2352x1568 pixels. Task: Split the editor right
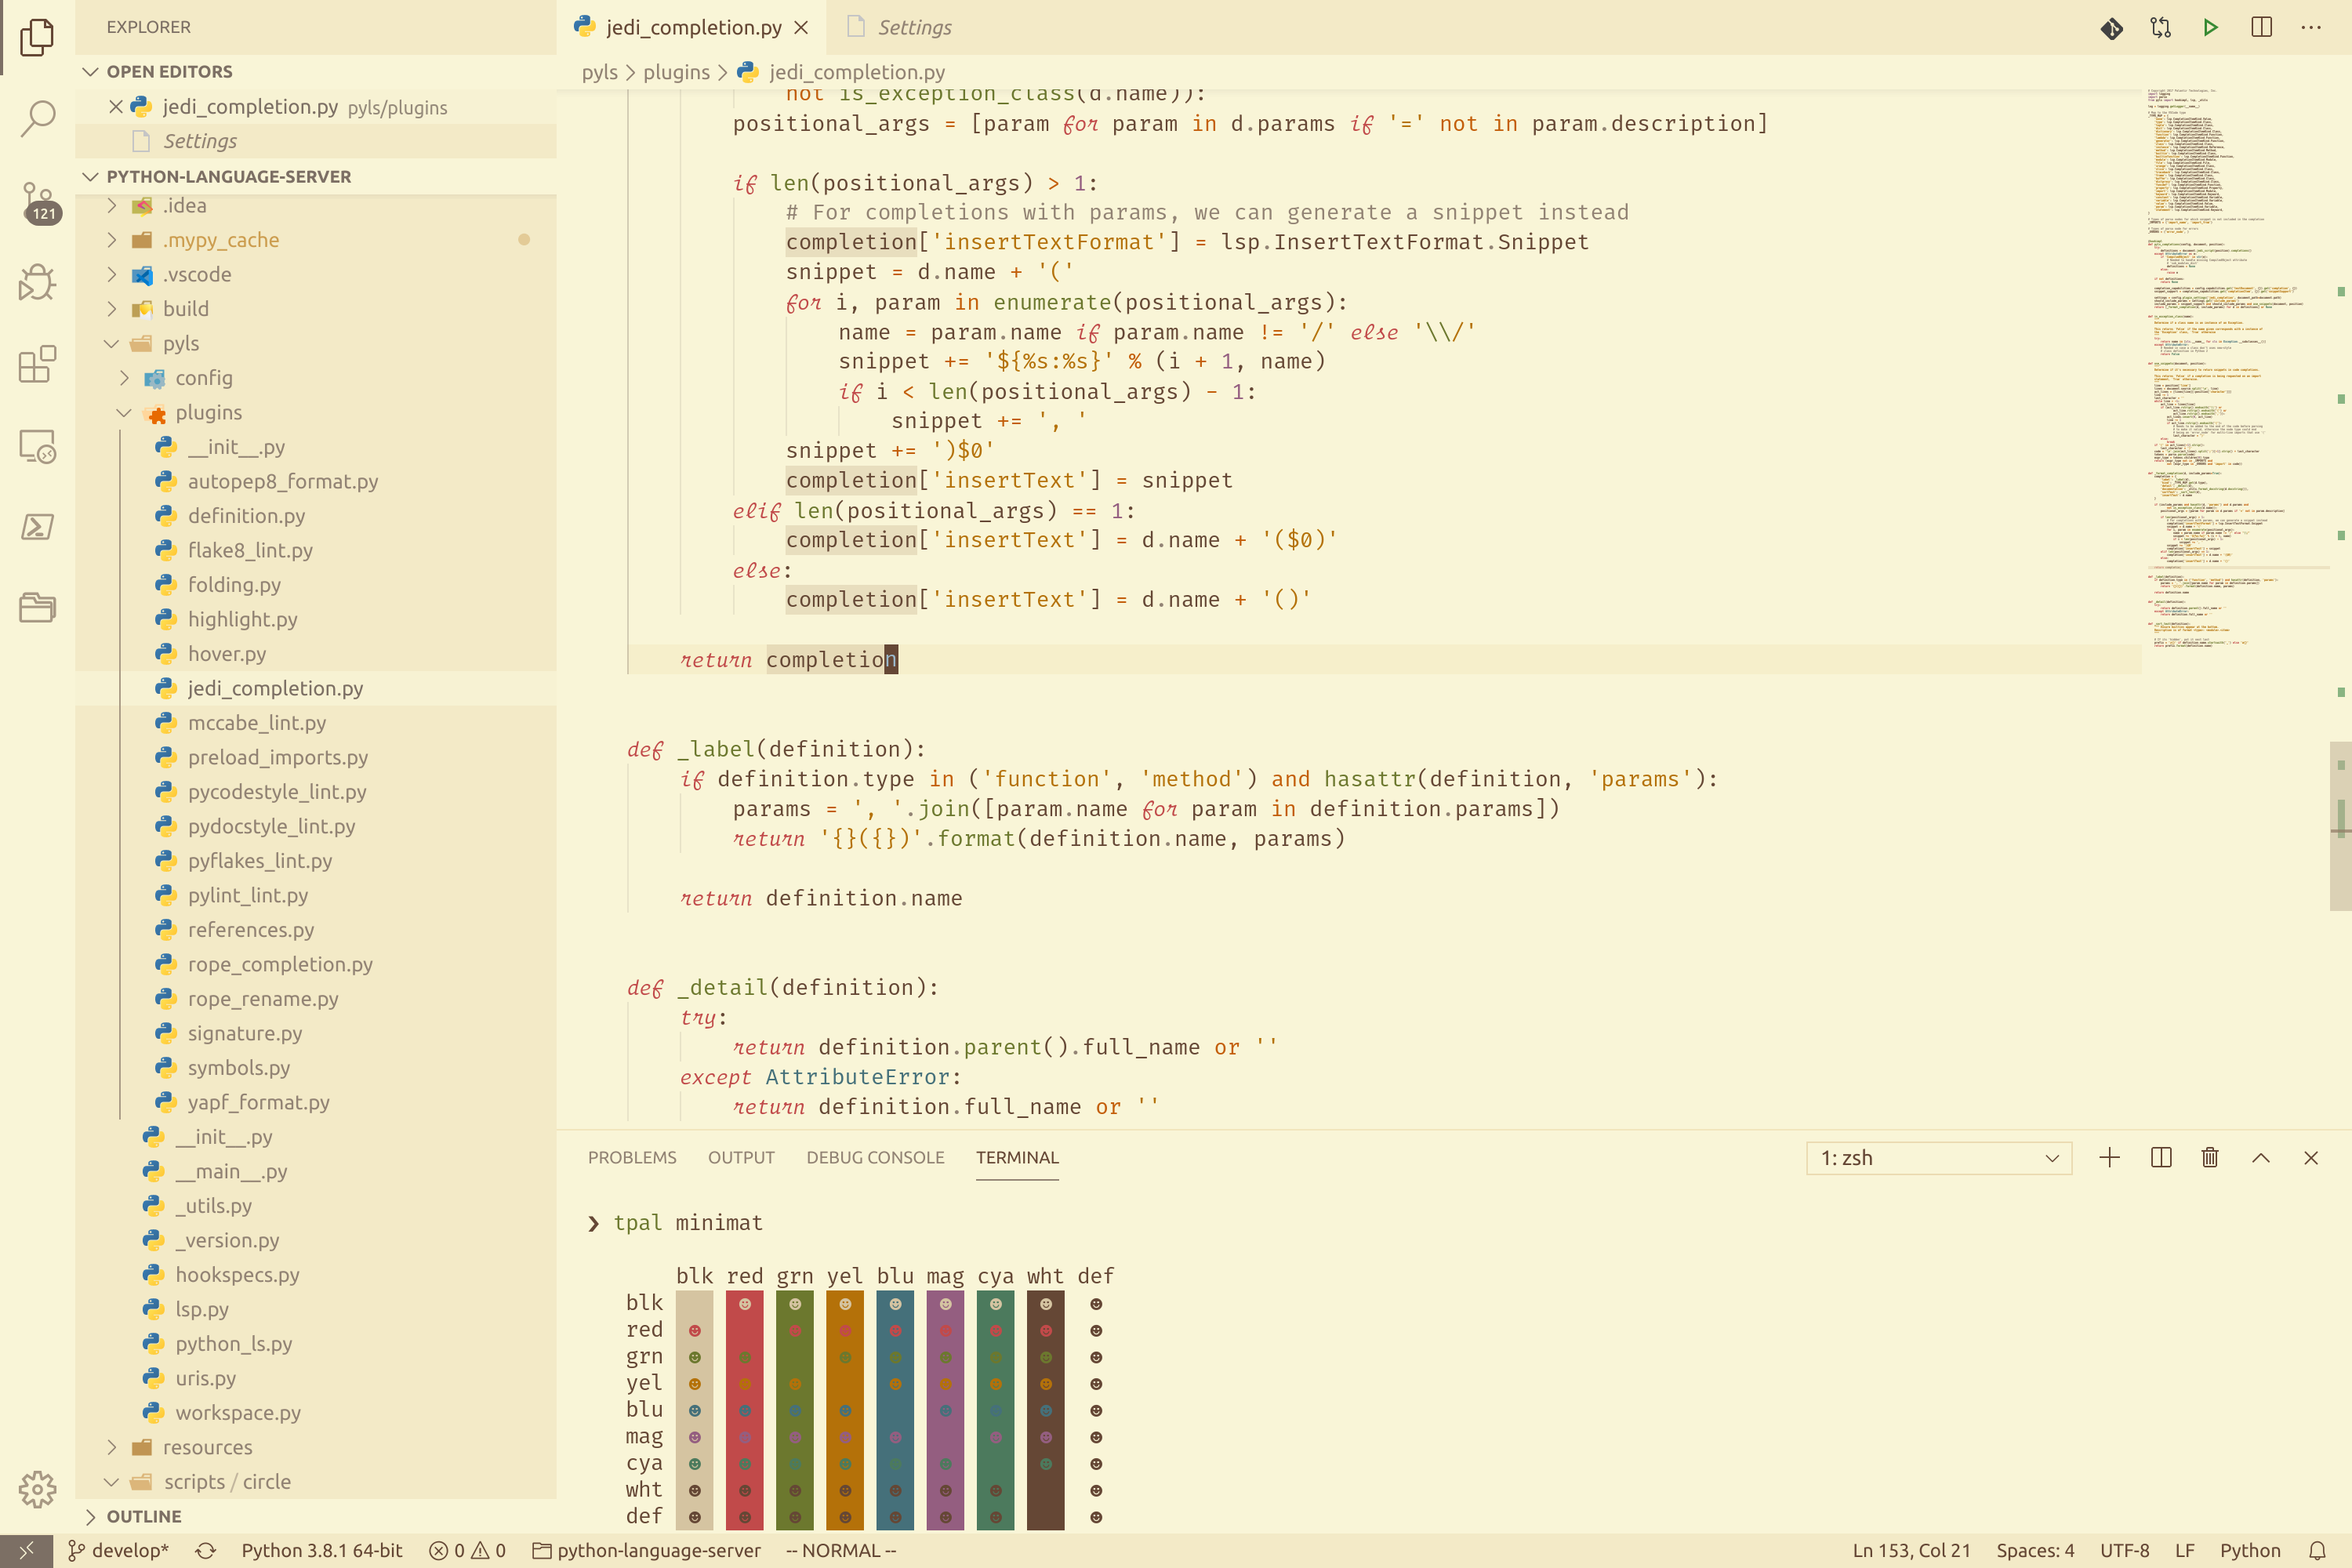pos(2261,27)
